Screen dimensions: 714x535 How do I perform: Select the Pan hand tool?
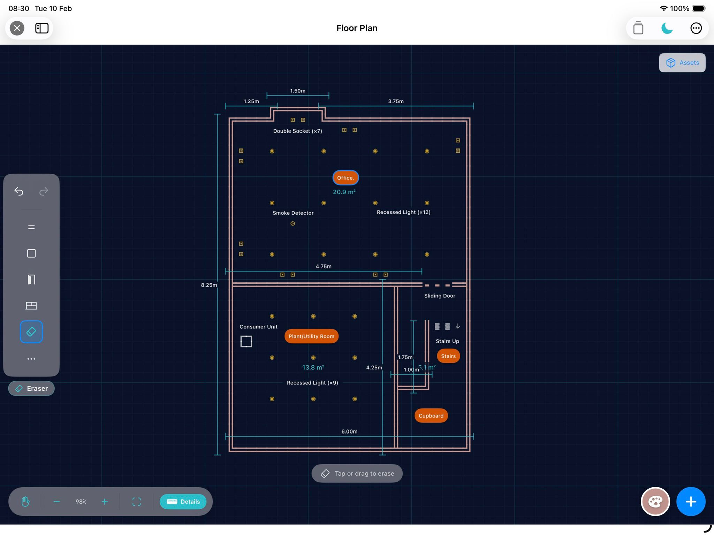[x=25, y=502]
